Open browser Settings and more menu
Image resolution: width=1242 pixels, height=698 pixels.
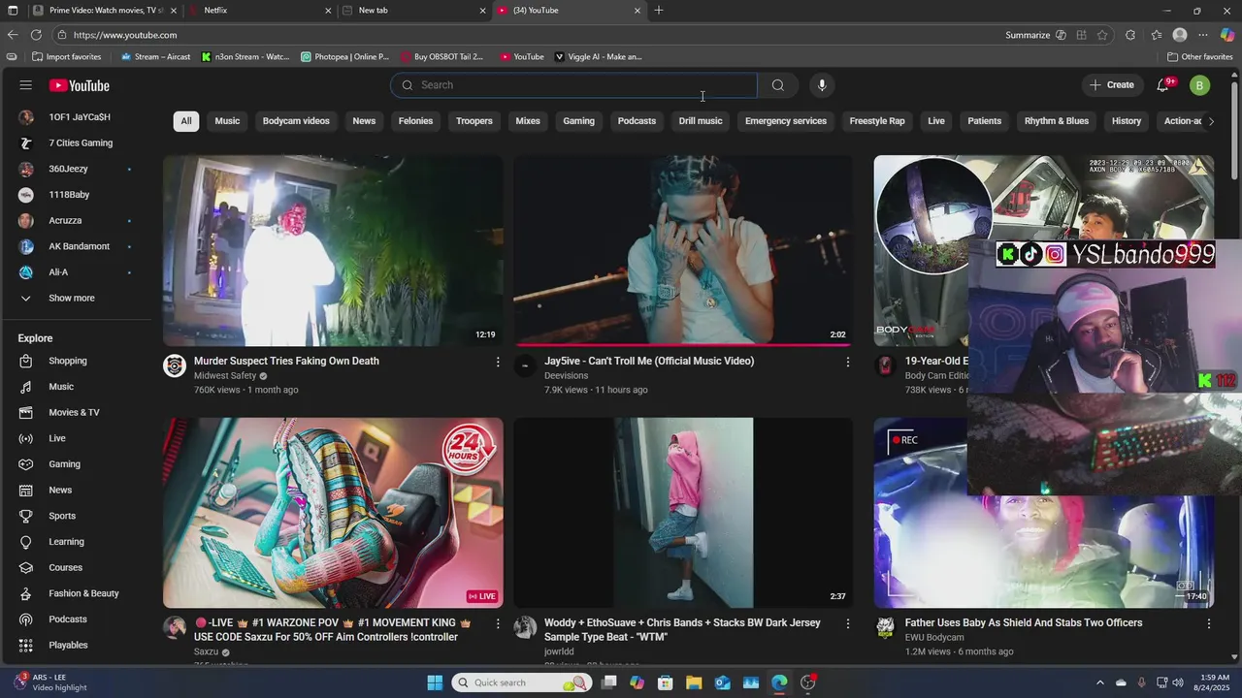[1203, 35]
